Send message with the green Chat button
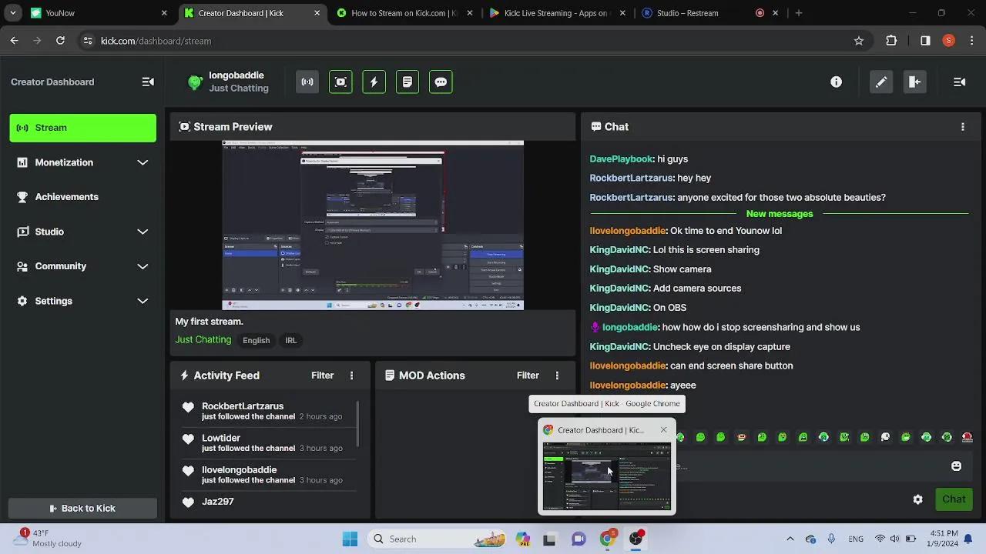This screenshot has width=986, height=554. 954,499
